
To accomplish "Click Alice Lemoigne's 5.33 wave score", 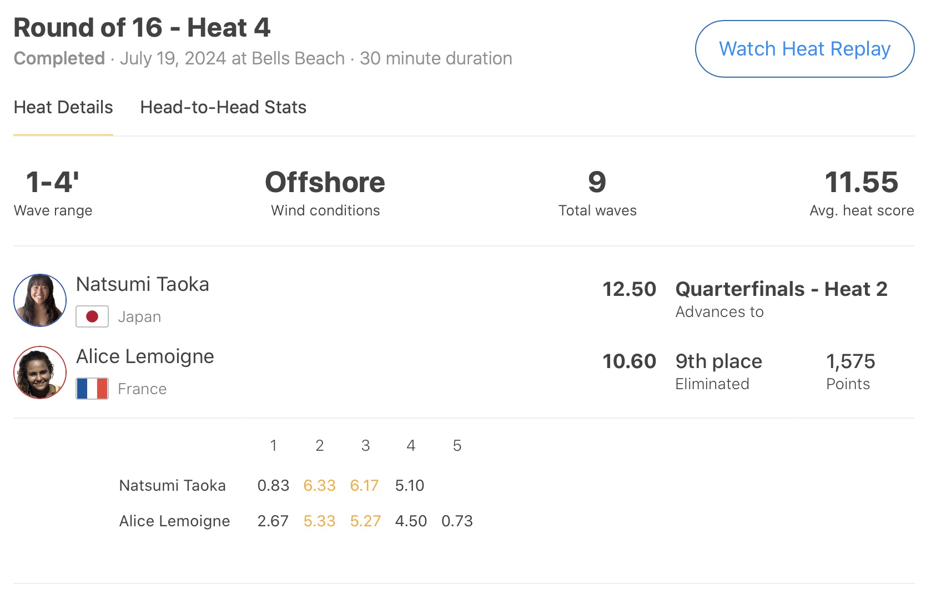I will tap(319, 521).
